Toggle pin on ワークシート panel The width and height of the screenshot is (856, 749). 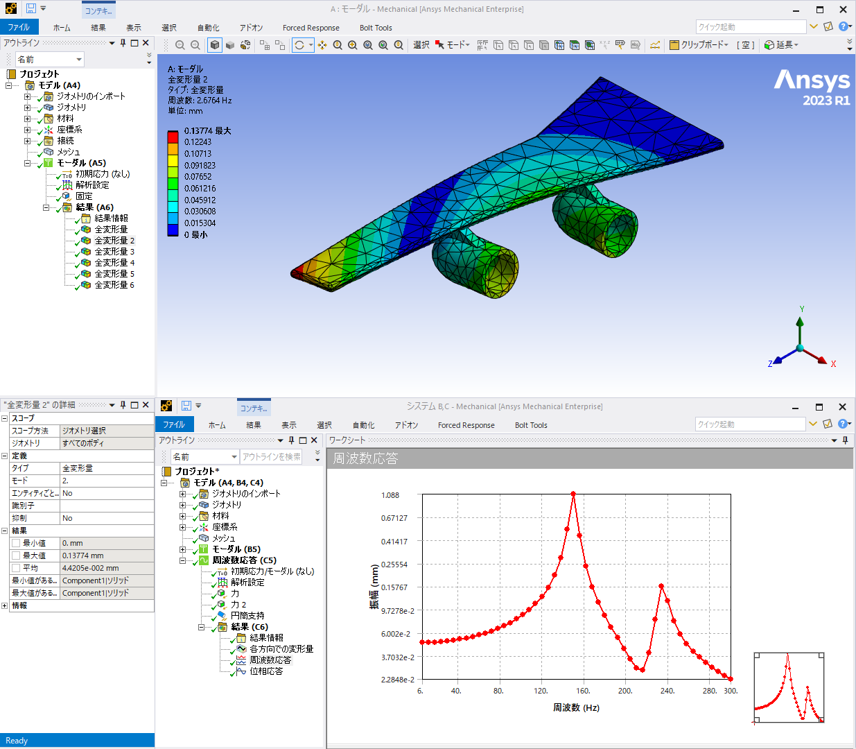click(846, 440)
